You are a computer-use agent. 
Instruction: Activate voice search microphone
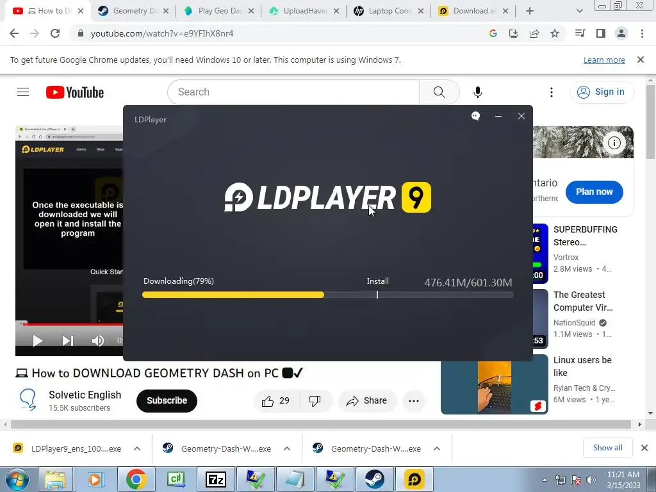pos(477,92)
